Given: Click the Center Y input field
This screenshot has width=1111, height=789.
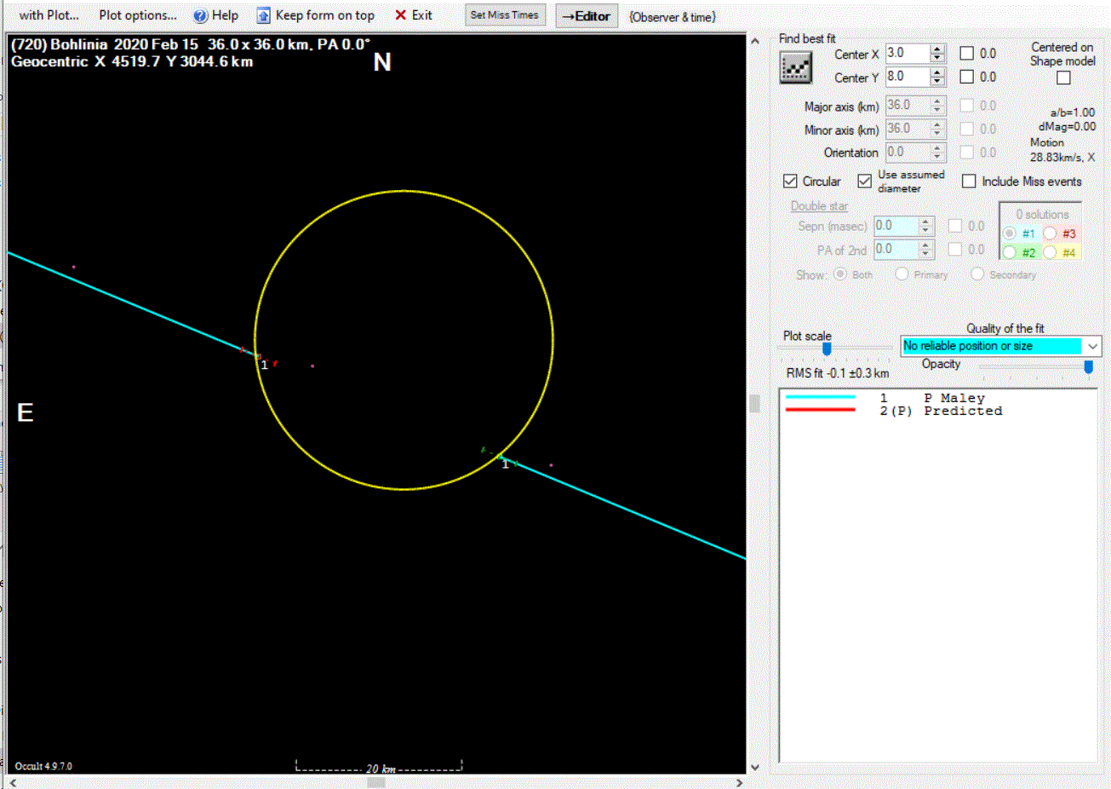Looking at the screenshot, I should [908, 77].
